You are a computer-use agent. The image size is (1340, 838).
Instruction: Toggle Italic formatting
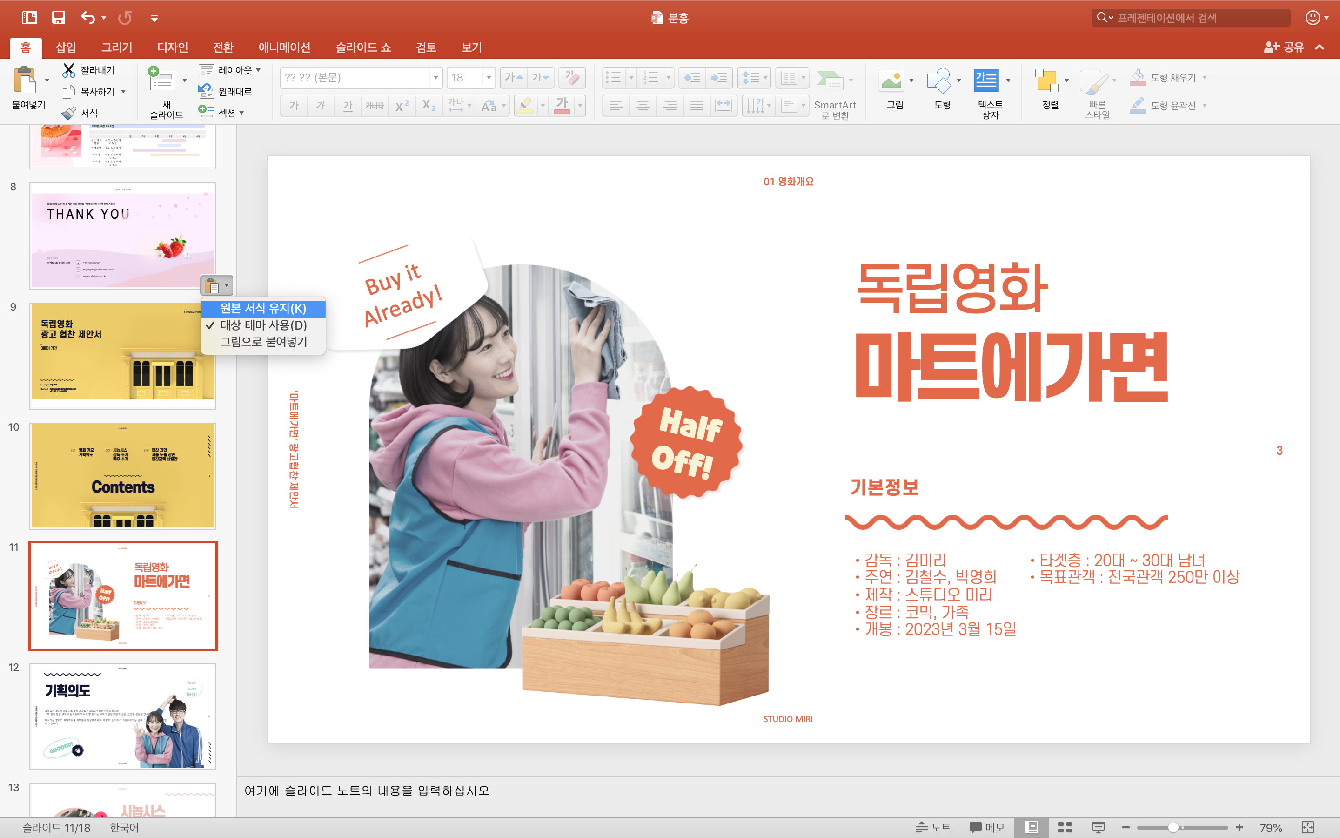point(321,105)
